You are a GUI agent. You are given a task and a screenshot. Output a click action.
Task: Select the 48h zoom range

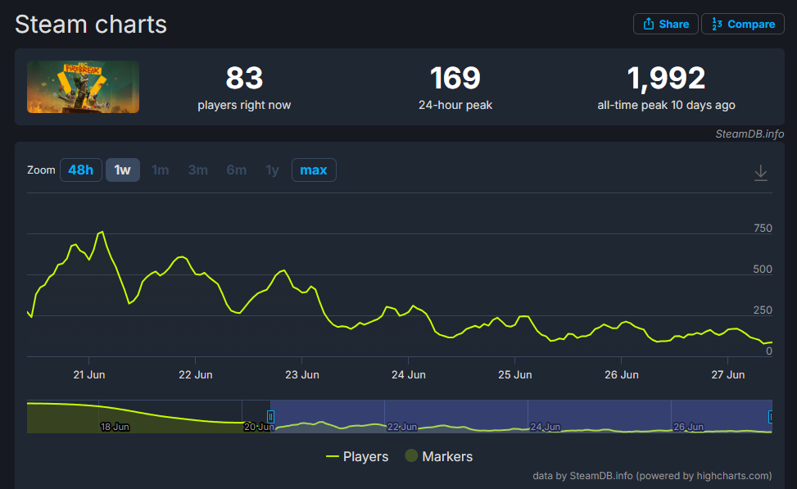pos(81,170)
